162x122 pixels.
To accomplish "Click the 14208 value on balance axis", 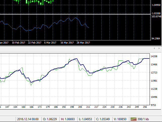I will coord(154,56).
